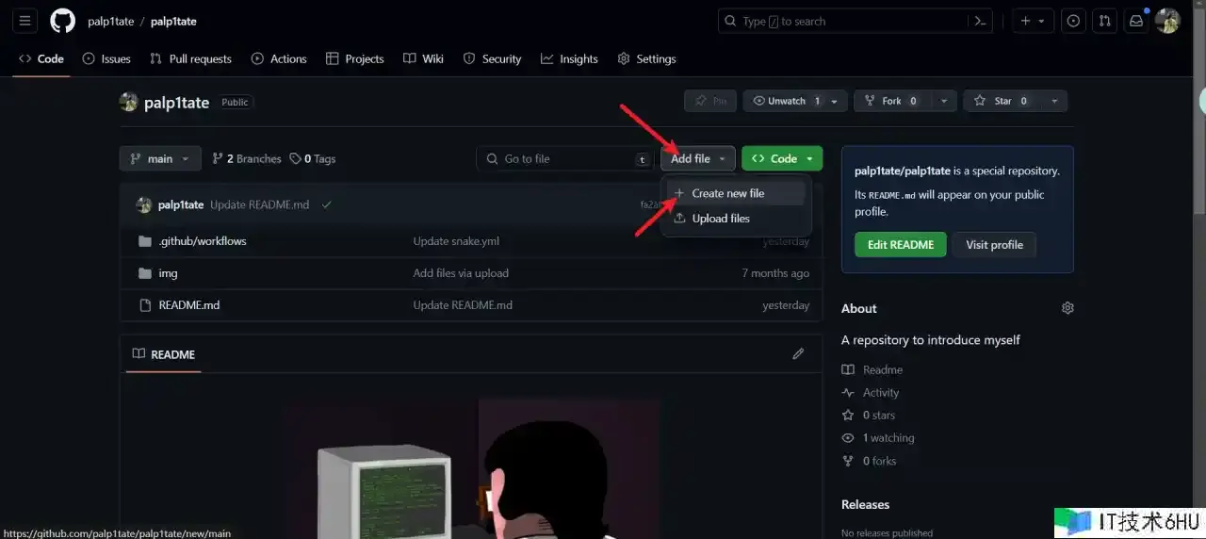Open the notifications inbox icon
This screenshot has height=539, width=1206.
(1136, 21)
